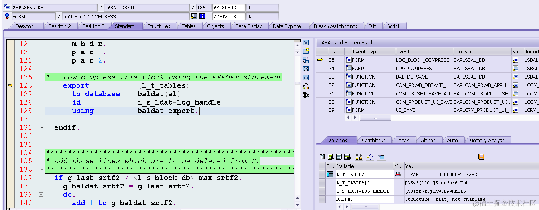The height and width of the screenshot is (210, 539).
Task: Click the Variable column header
Action: click(x=364, y=166)
